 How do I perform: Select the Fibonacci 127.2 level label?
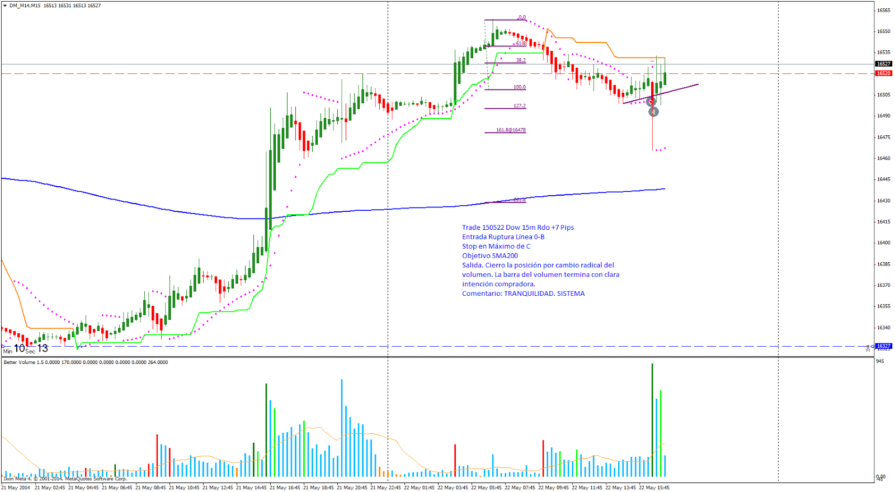[x=519, y=106]
